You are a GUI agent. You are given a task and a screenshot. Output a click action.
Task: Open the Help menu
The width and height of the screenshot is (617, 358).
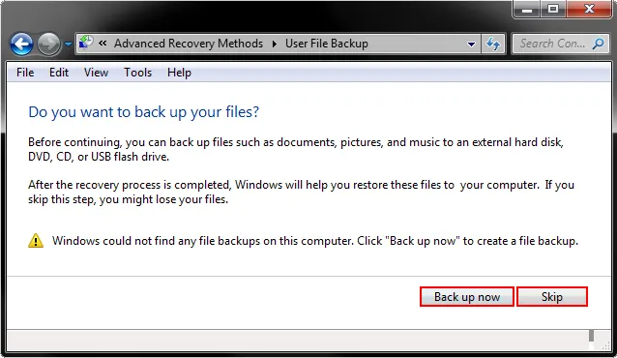(179, 73)
